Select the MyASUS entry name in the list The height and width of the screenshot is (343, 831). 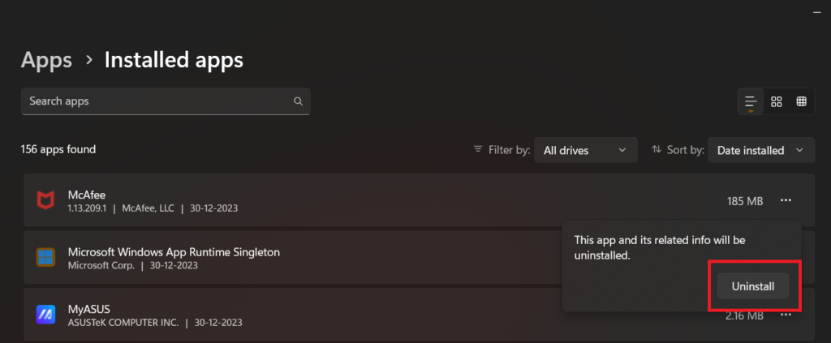tap(88, 309)
